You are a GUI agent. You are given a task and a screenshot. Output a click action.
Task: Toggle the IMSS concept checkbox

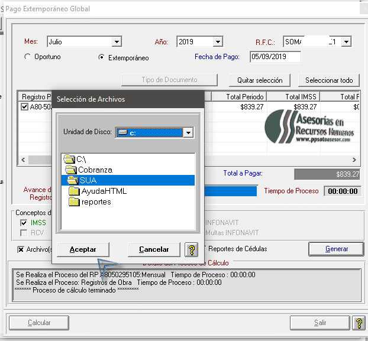(x=24, y=223)
